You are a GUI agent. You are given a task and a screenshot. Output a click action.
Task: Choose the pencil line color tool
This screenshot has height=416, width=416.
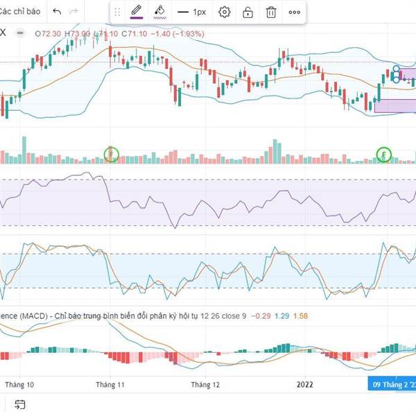[x=137, y=12]
